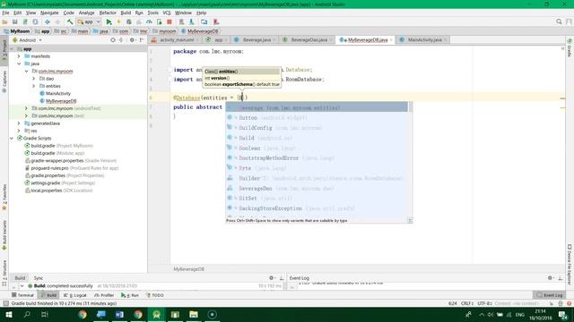
Task: Select BeverageDao in the completion list
Action: 317,189
